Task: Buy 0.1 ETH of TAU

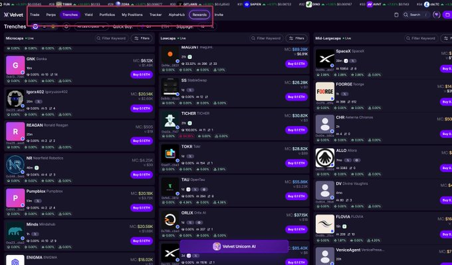Action: point(296,196)
